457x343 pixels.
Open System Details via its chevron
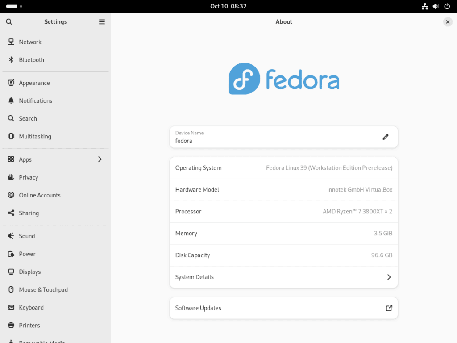388,277
